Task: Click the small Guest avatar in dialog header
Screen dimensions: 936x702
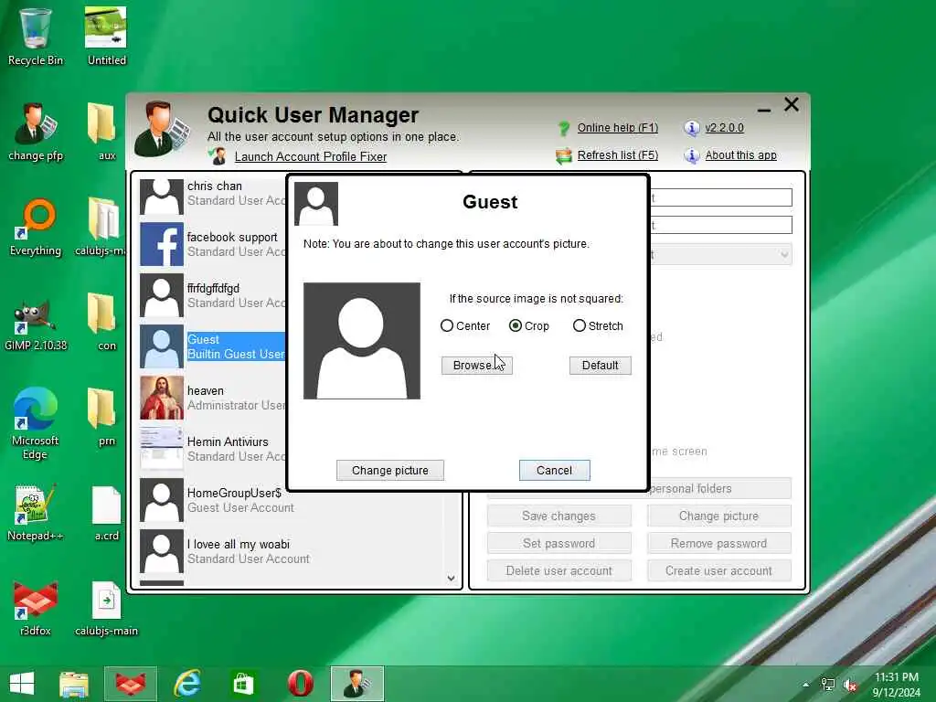Action: click(x=316, y=204)
